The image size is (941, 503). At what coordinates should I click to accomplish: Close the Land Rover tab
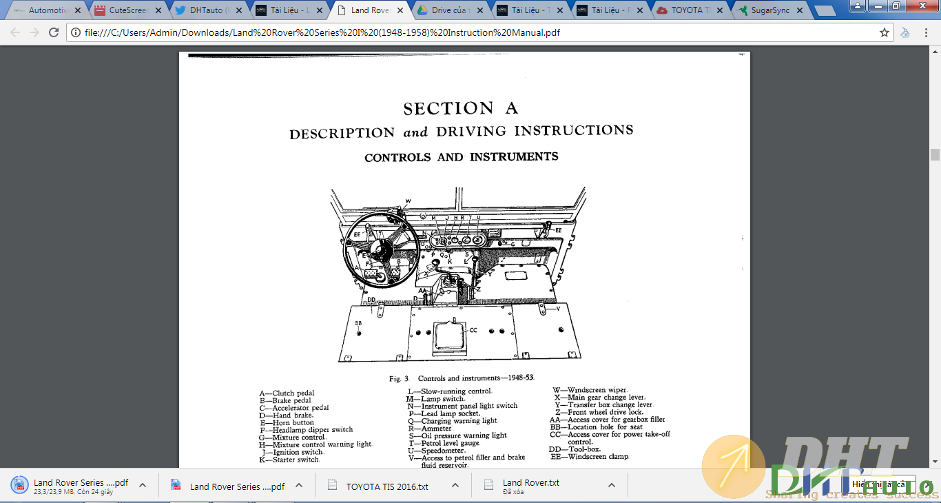[399, 10]
